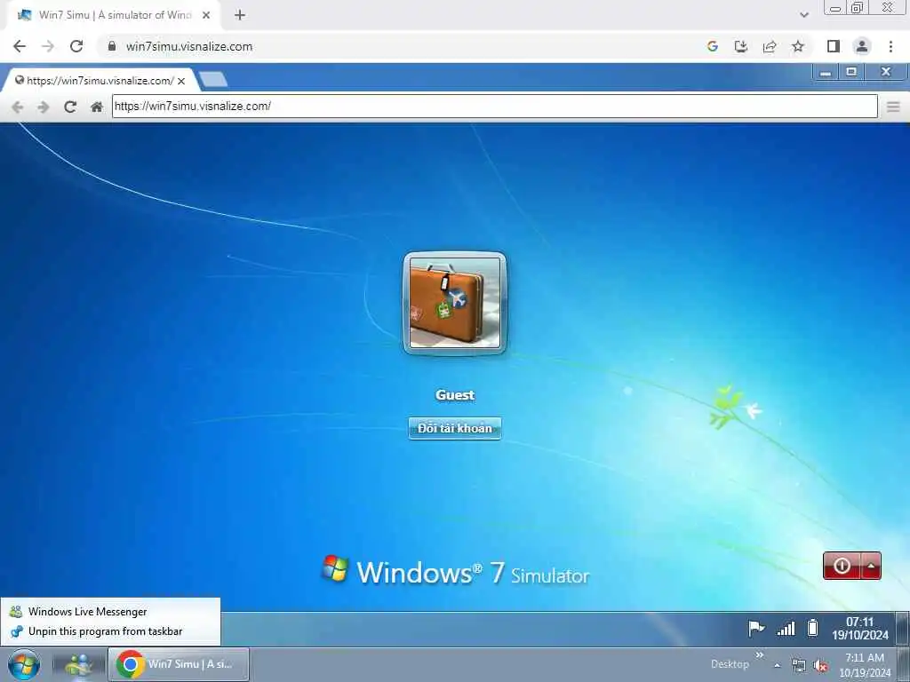Open simulated browser hamburger menu
This screenshot has height=682, width=910.
coord(893,107)
